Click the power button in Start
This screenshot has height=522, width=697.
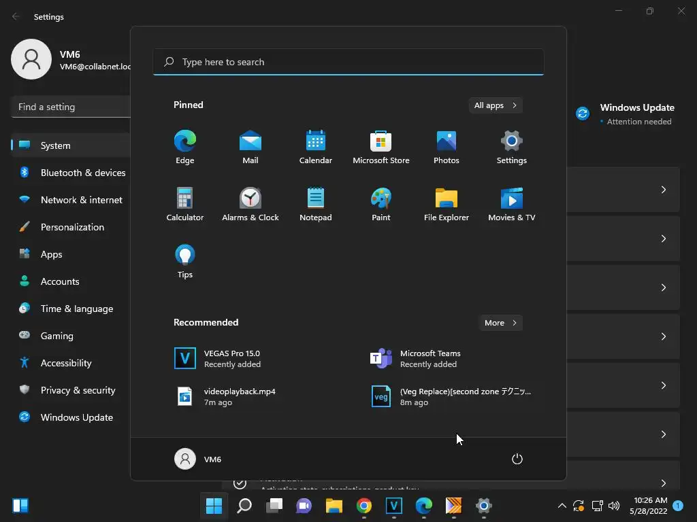(517, 459)
